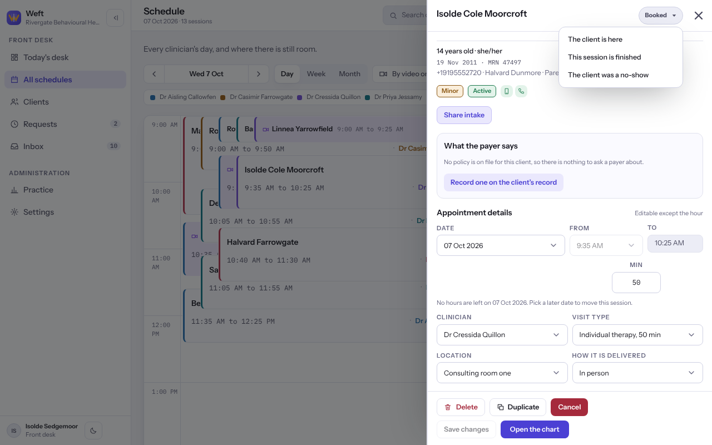Go to previous day arrow
The height and width of the screenshot is (445, 712).
(154, 74)
